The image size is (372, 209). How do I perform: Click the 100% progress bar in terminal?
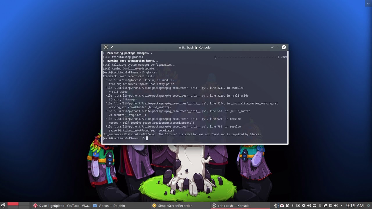point(251,57)
